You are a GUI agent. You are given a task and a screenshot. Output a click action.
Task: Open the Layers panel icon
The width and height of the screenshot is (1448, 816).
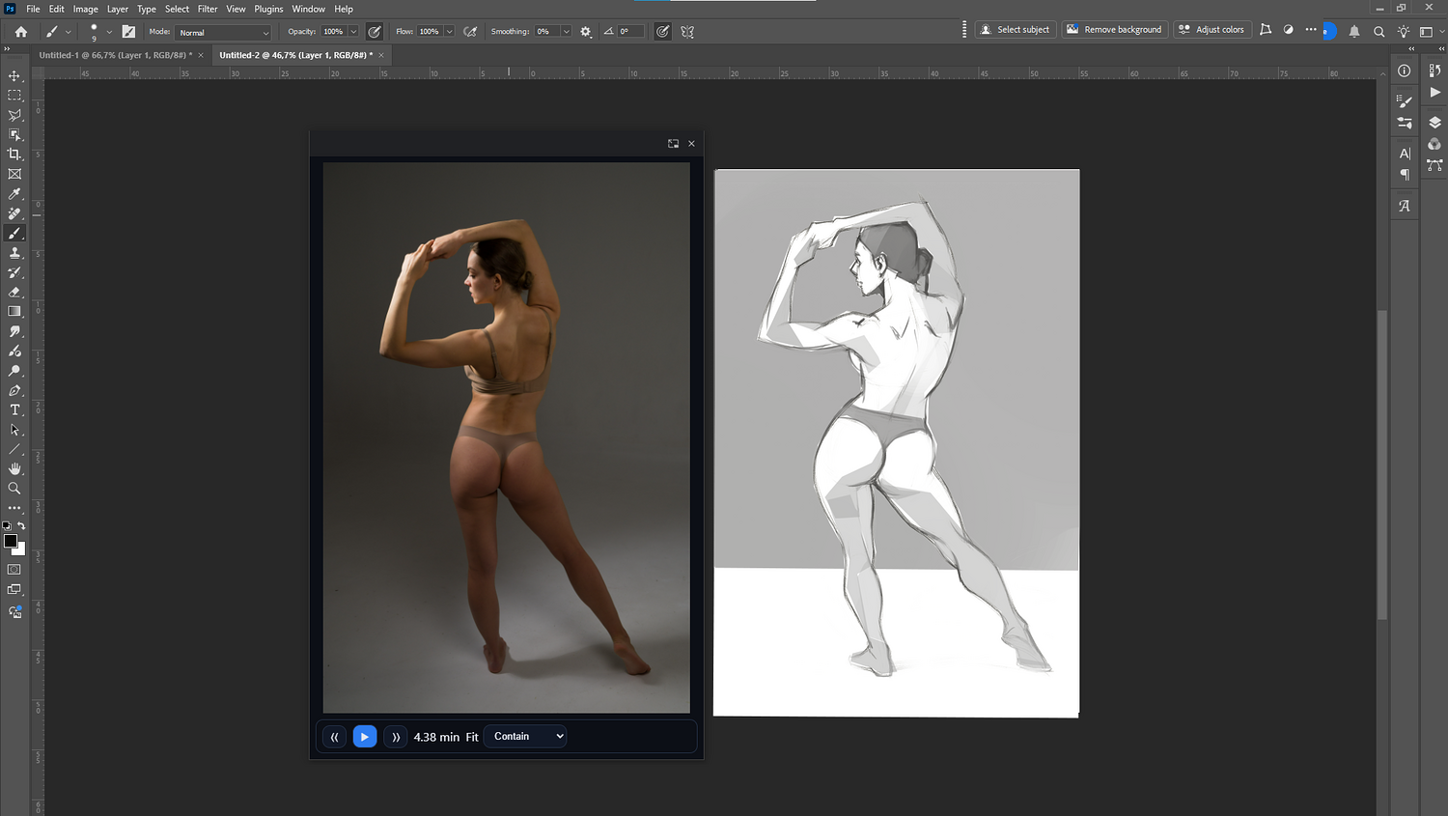1434,123
